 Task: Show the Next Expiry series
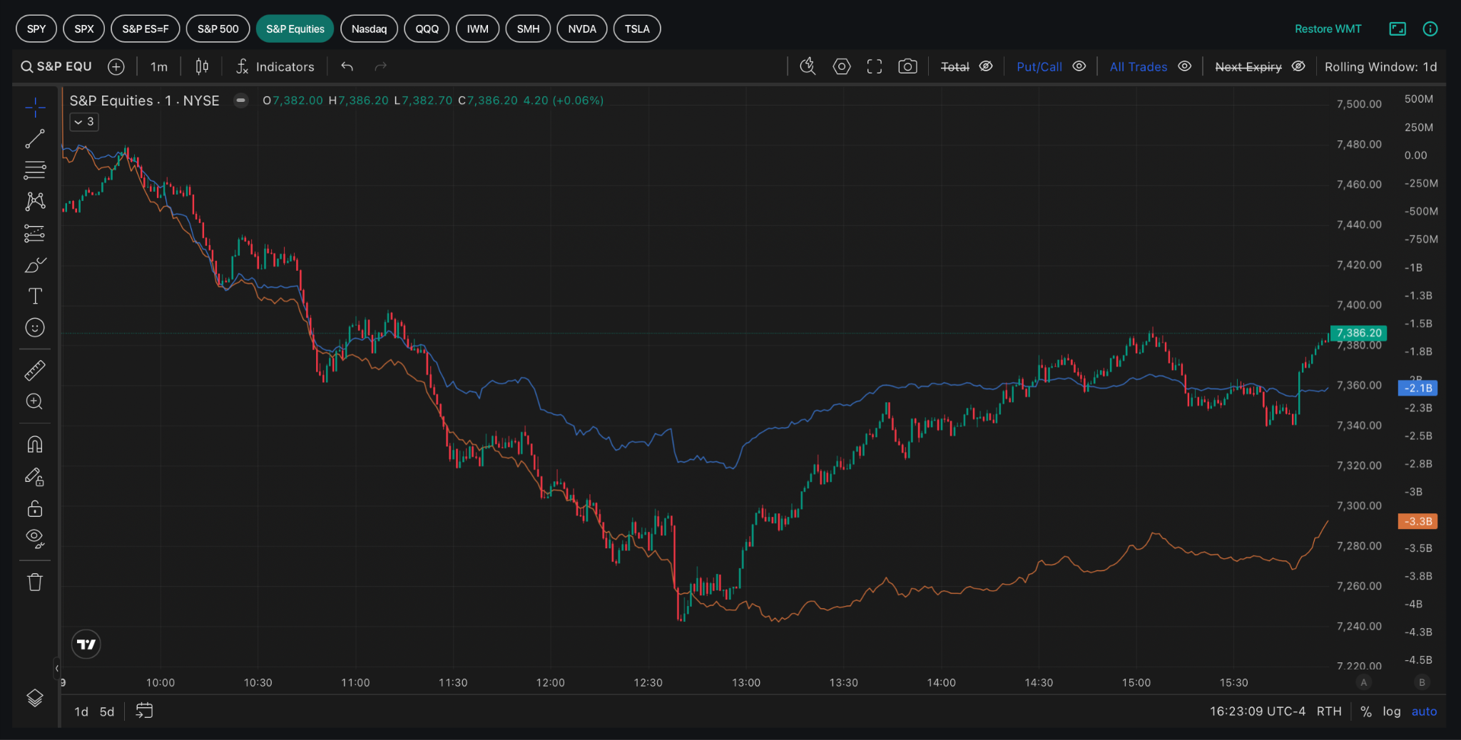pyautogui.click(x=1298, y=66)
